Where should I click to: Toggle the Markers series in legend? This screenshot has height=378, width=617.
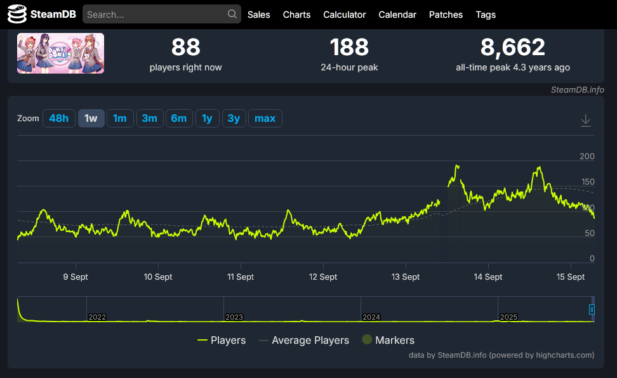click(x=388, y=340)
